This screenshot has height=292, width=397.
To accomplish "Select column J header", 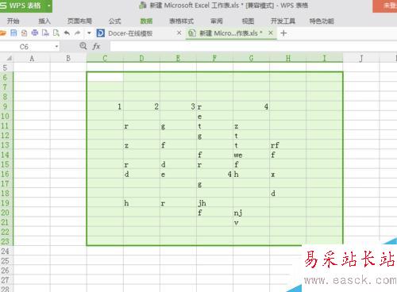I will (x=361, y=58).
